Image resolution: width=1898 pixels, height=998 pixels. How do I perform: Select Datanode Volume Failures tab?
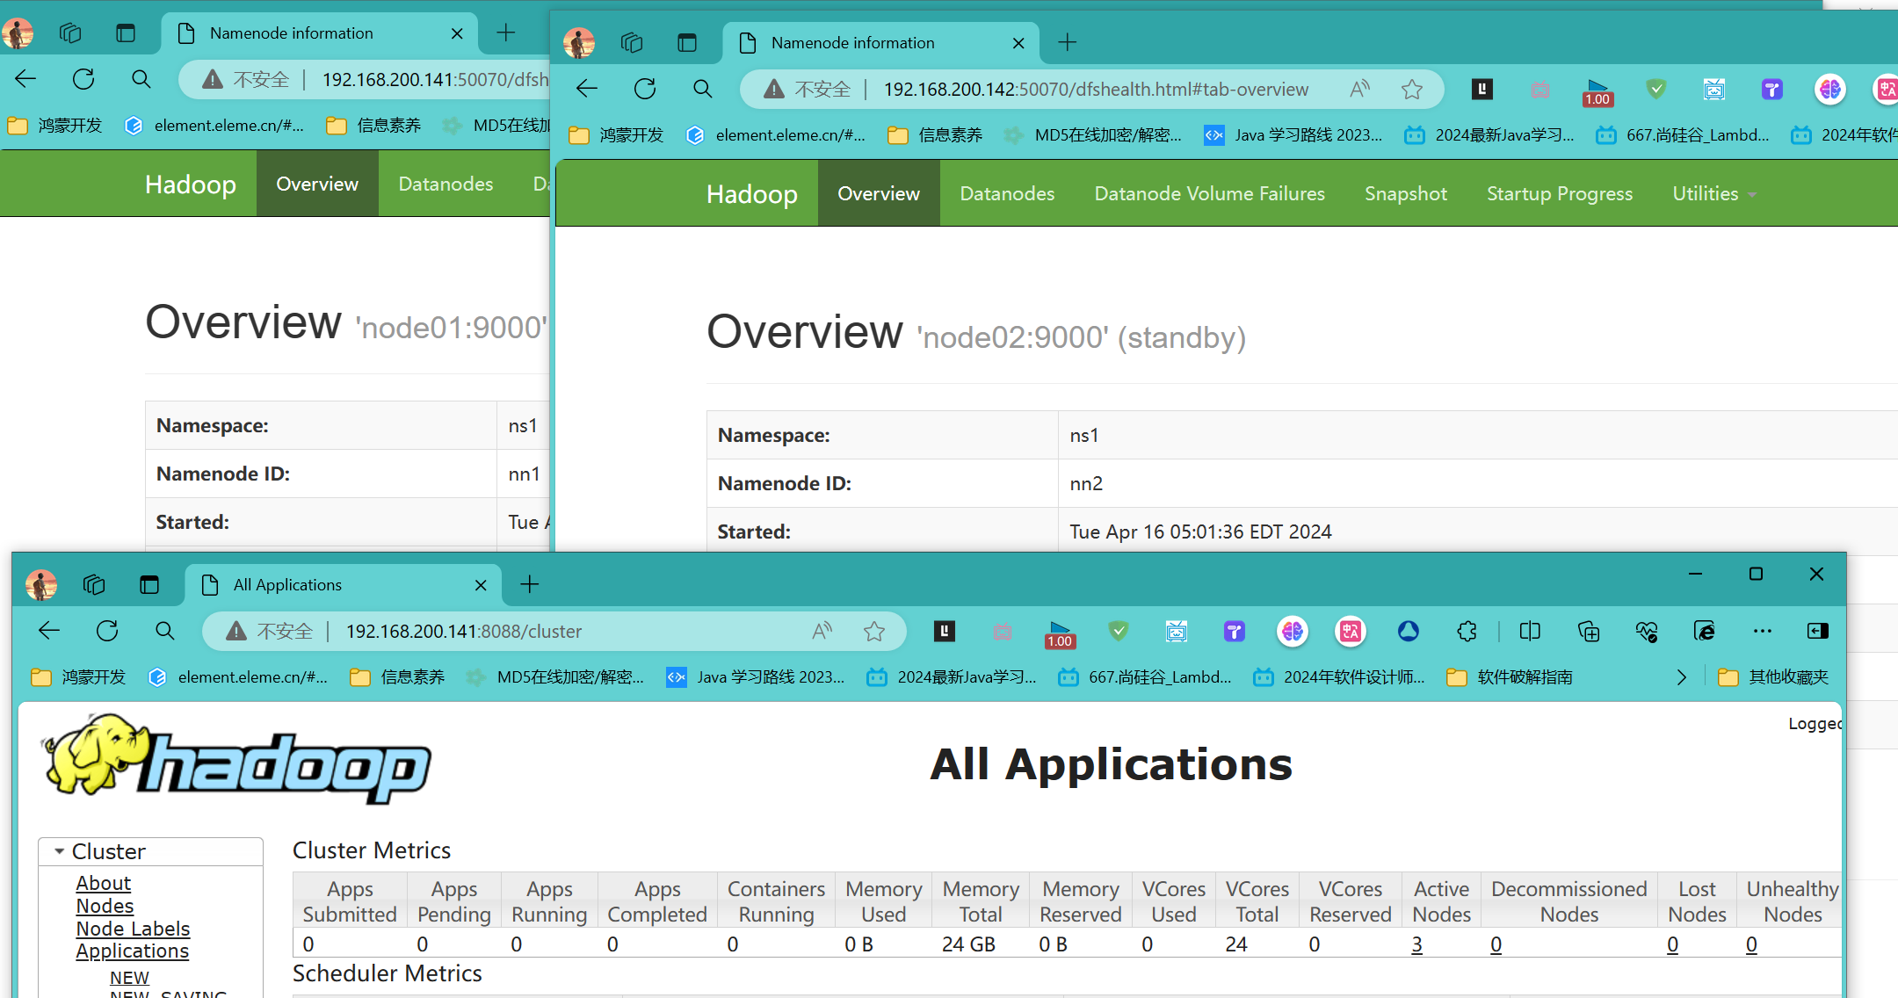(x=1209, y=193)
